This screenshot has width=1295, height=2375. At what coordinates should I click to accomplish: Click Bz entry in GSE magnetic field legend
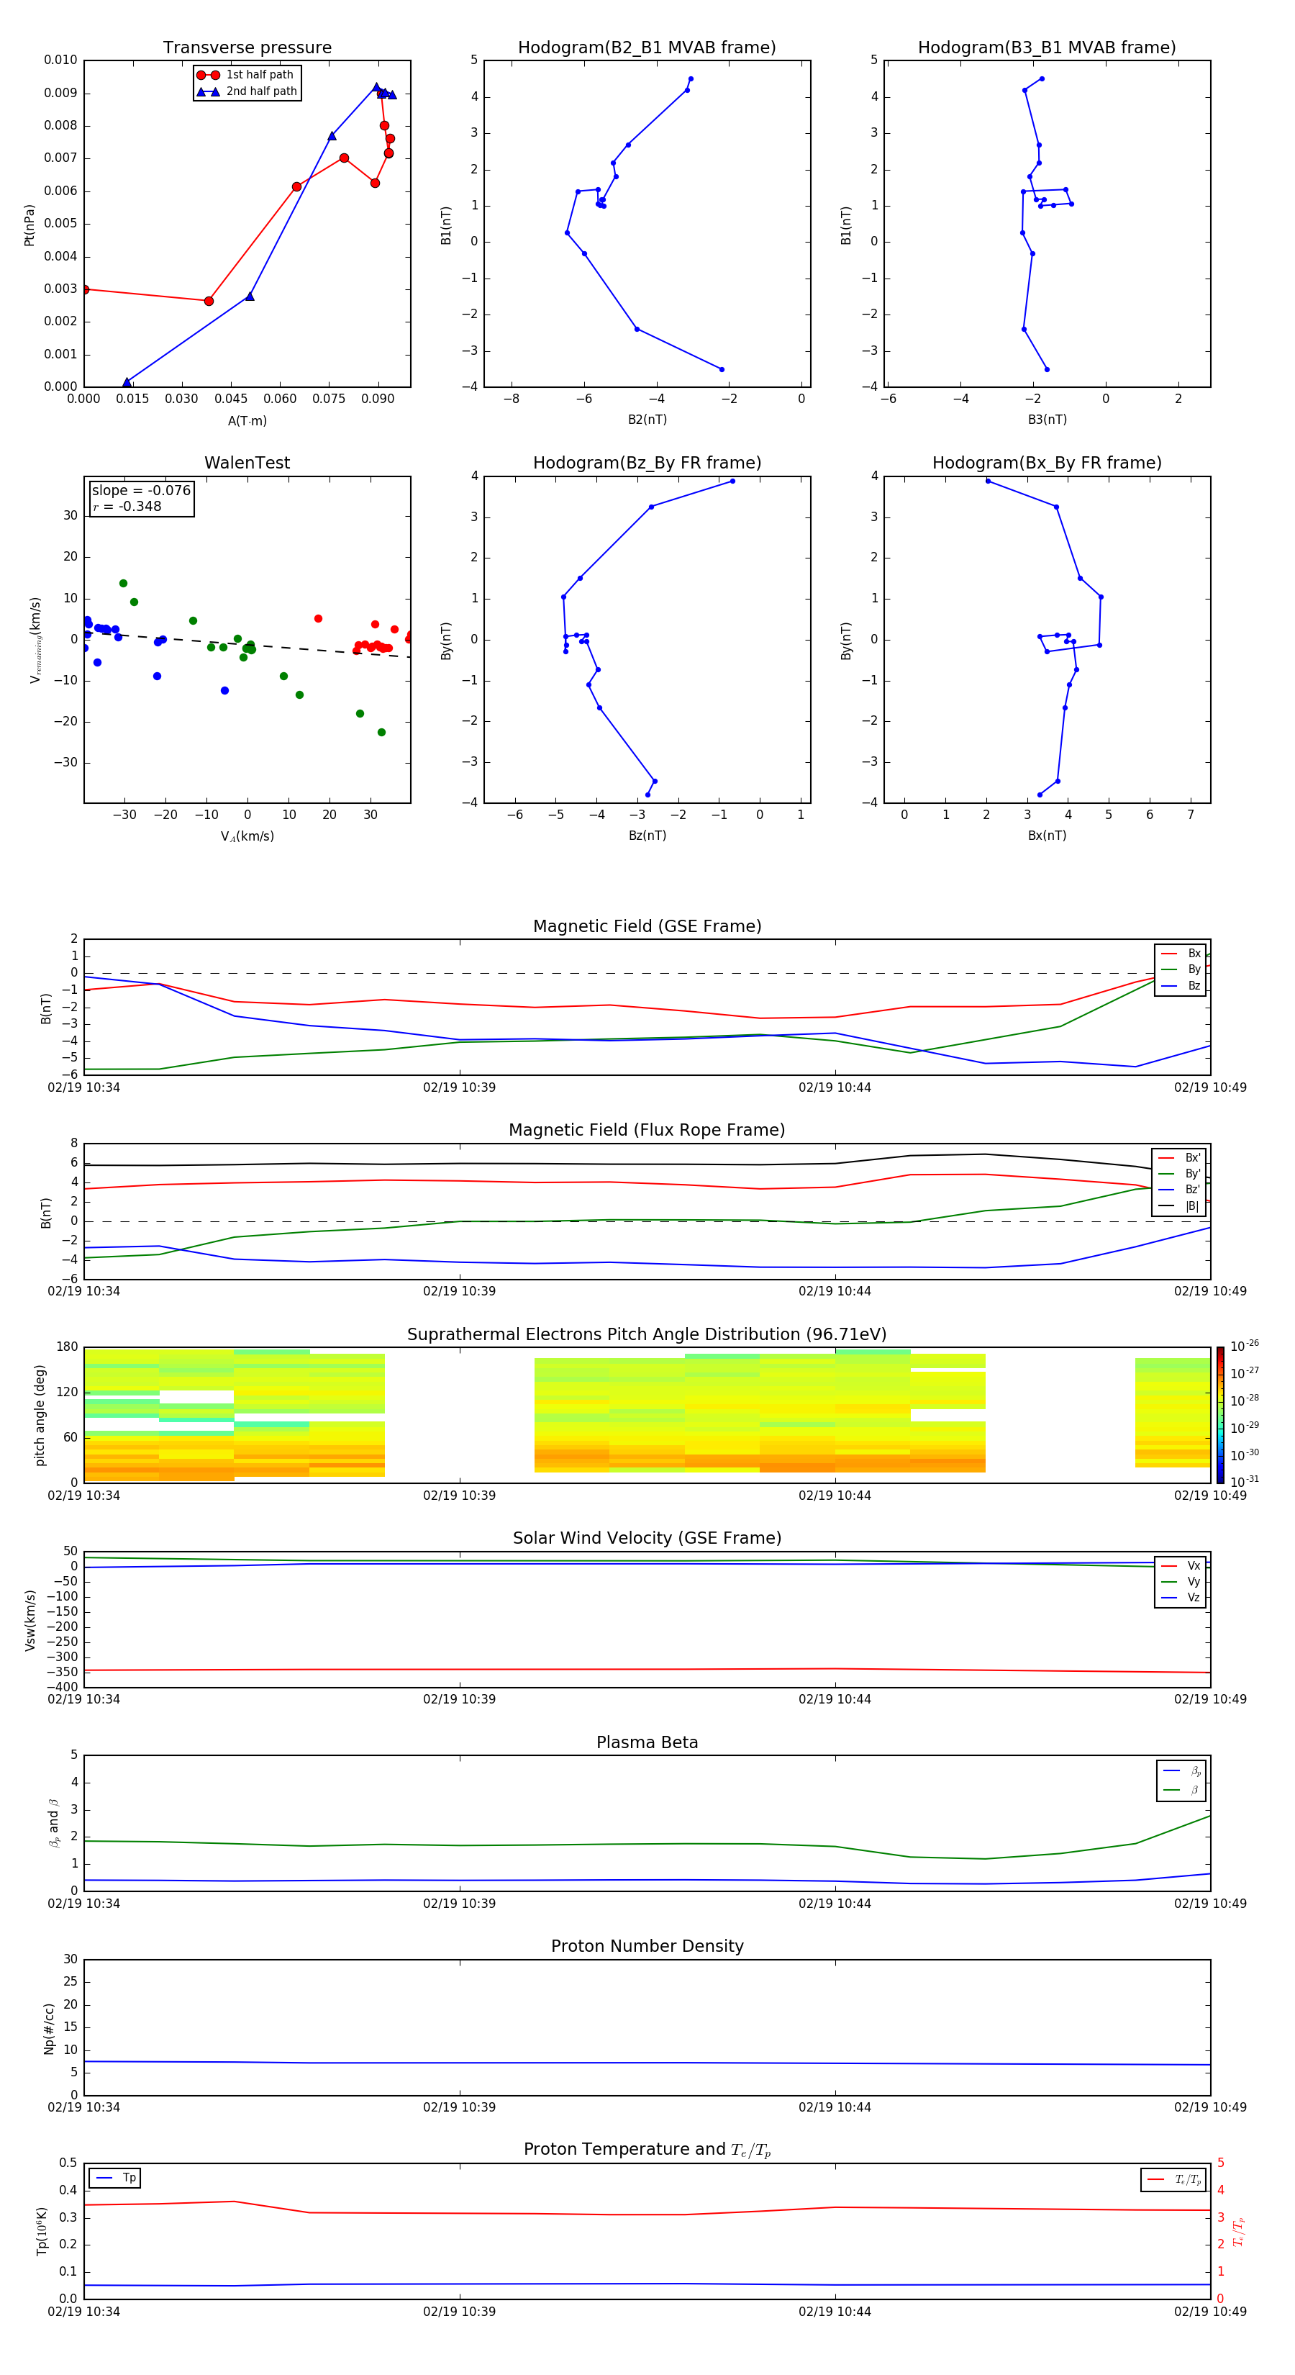pyautogui.click(x=1181, y=985)
